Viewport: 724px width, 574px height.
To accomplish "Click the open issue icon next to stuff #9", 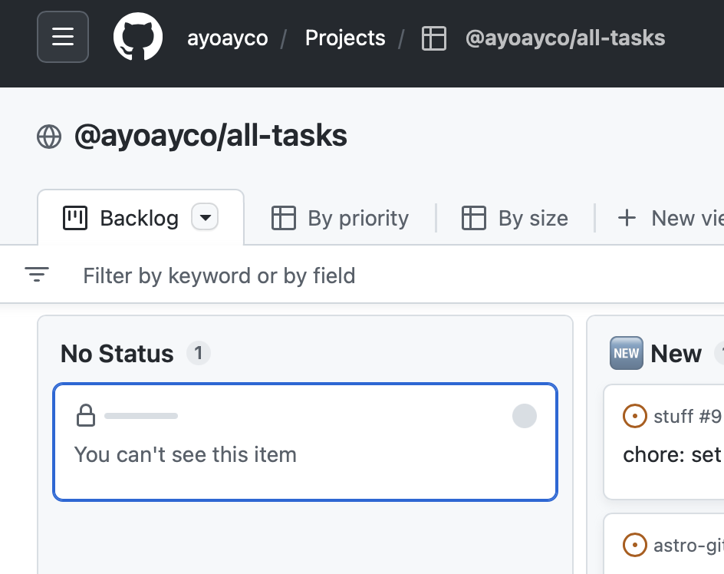I will coord(634,417).
